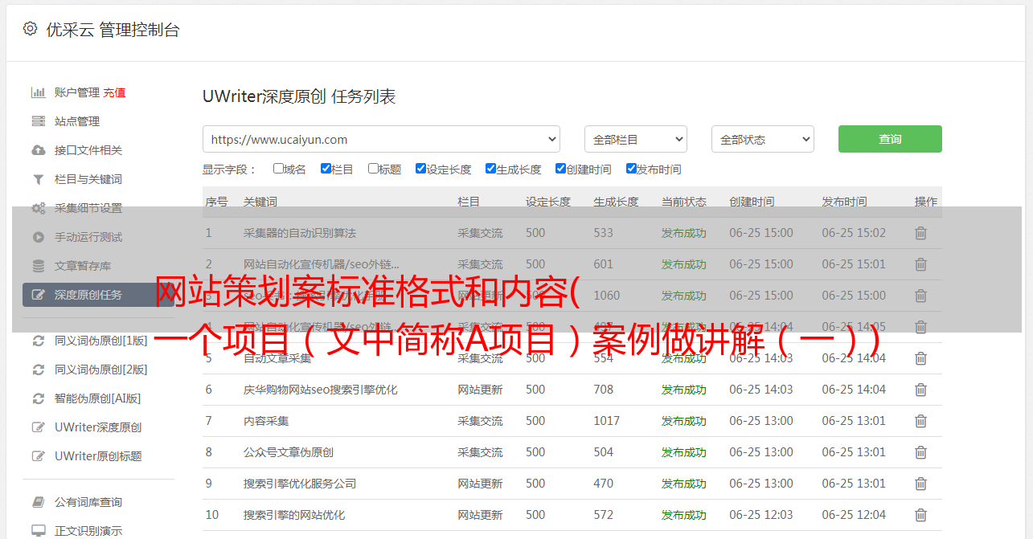Open 同义词伪原创[2版] from sidebar

click(x=100, y=370)
